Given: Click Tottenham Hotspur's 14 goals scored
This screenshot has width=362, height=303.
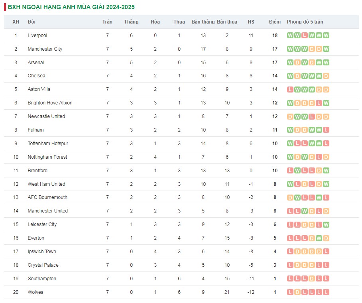Looking at the screenshot, I should (203, 144).
